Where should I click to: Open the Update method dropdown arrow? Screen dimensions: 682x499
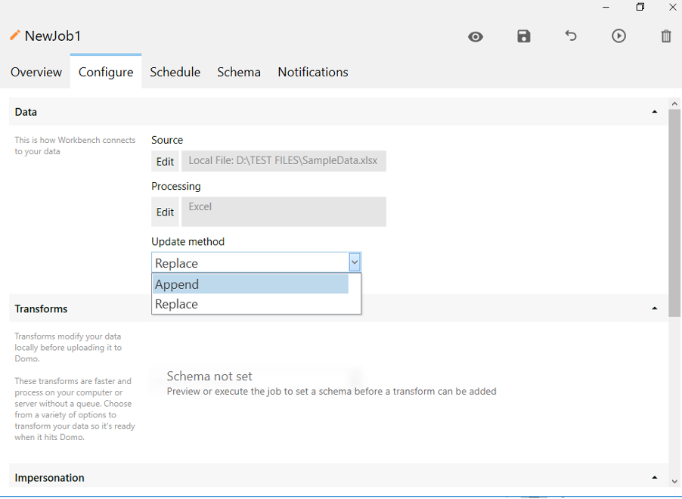[354, 262]
